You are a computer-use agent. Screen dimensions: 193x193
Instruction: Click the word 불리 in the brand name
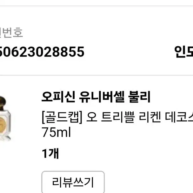pos(139,97)
